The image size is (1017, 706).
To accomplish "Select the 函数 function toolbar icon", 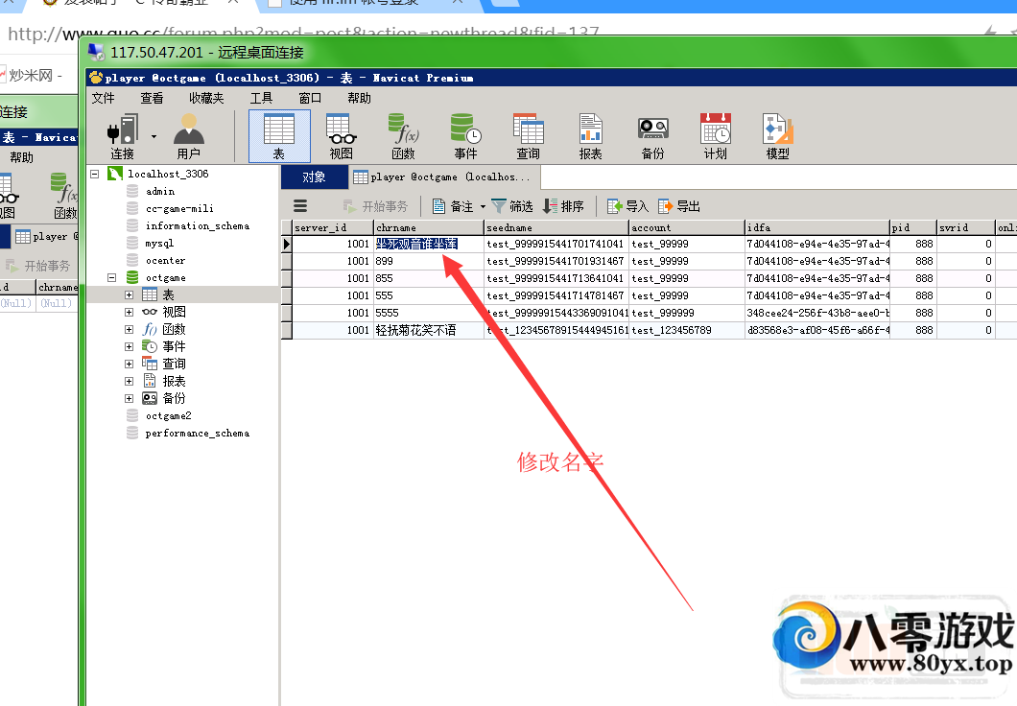I will click(403, 136).
